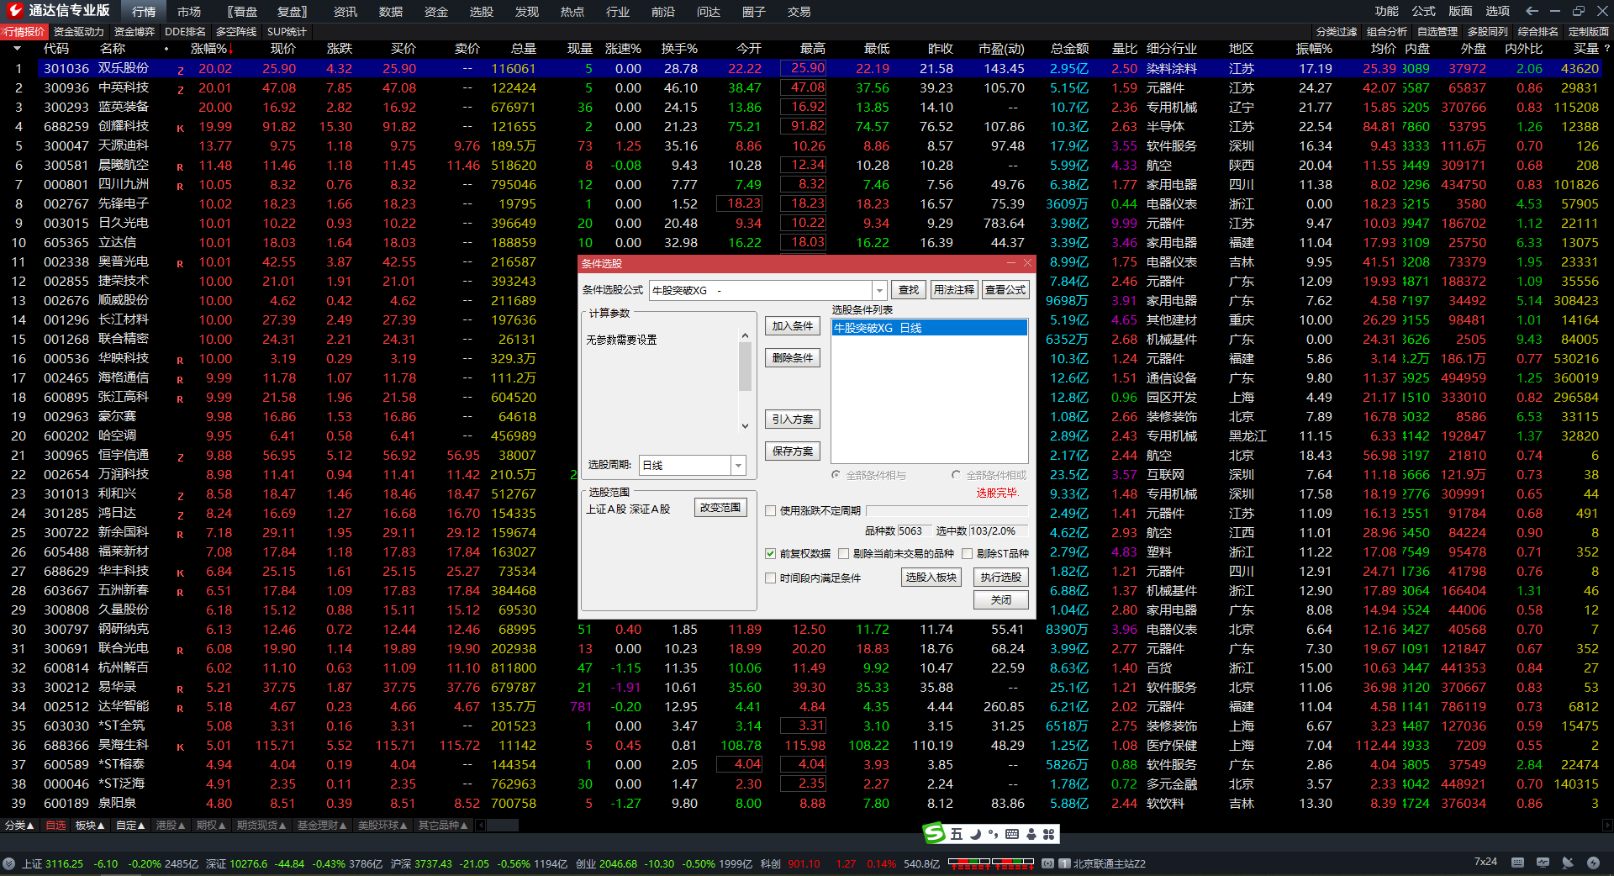Expand the 港股 bottom tab menu
Image resolution: width=1614 pixels, height=876 pixels.
pos(171,826)
